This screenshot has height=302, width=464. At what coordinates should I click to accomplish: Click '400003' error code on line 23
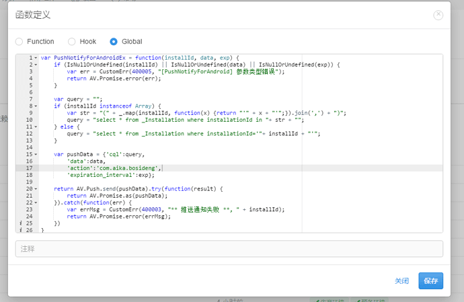(x=151, y=209)
